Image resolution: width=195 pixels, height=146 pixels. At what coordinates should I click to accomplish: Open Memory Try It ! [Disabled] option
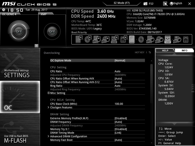click(97, 129)
